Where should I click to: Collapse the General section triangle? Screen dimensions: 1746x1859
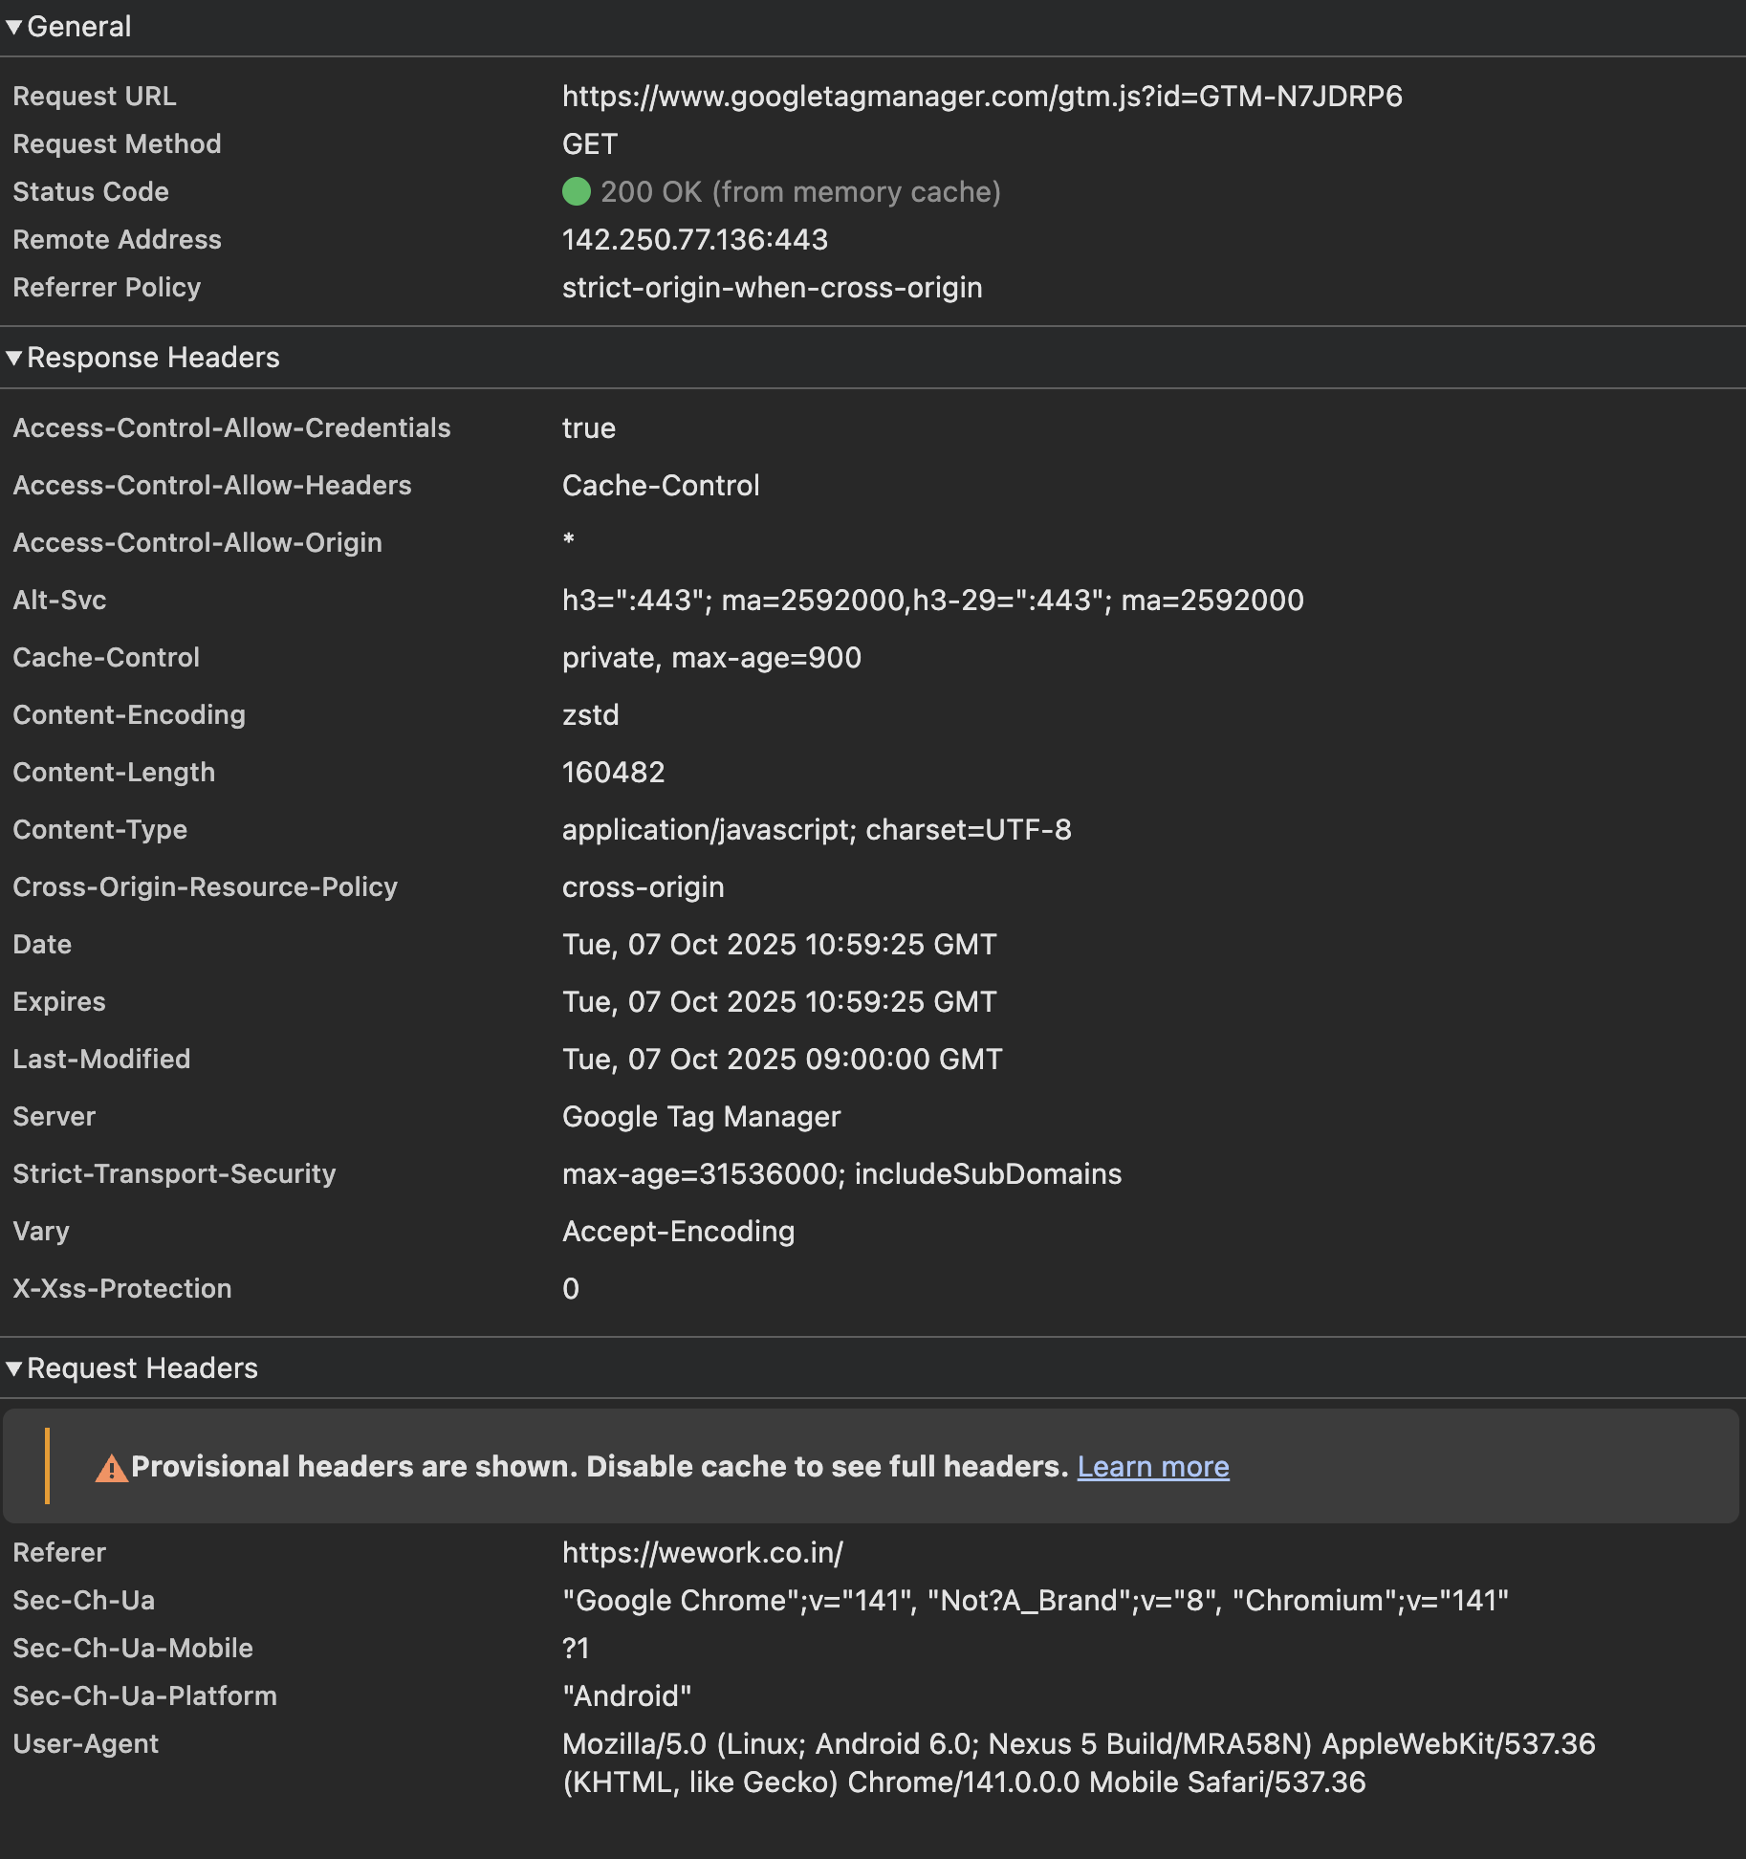14,27
